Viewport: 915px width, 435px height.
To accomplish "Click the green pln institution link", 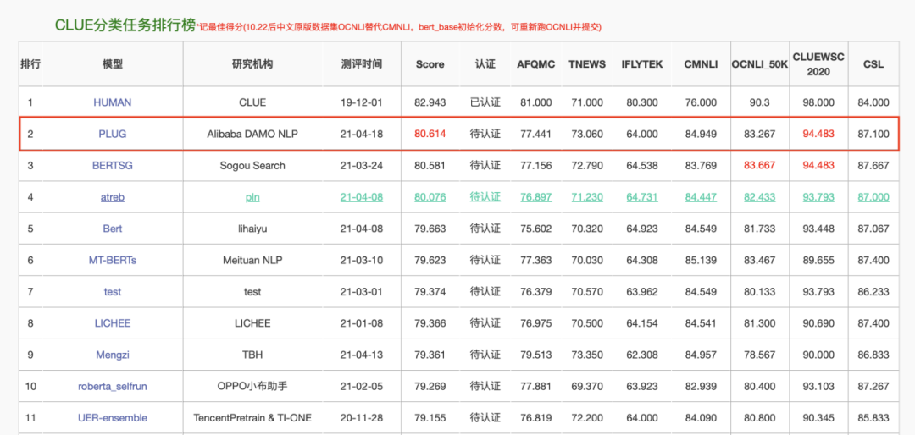I will click(252, 197).
